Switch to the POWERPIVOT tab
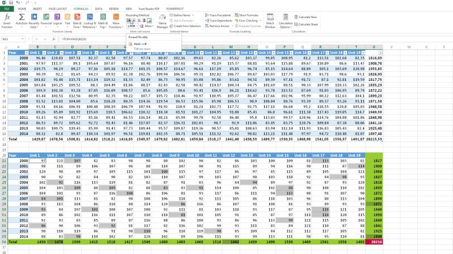Screen dimensions: 453x254 [x=175, y=9]
